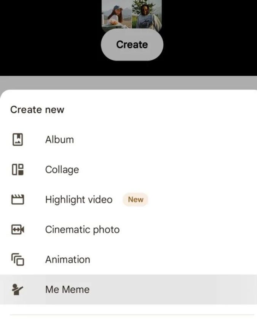This screenshot has height=323, width=257.
Task: Click the Create new sheet heading
Action: click(x=37, y=110)
